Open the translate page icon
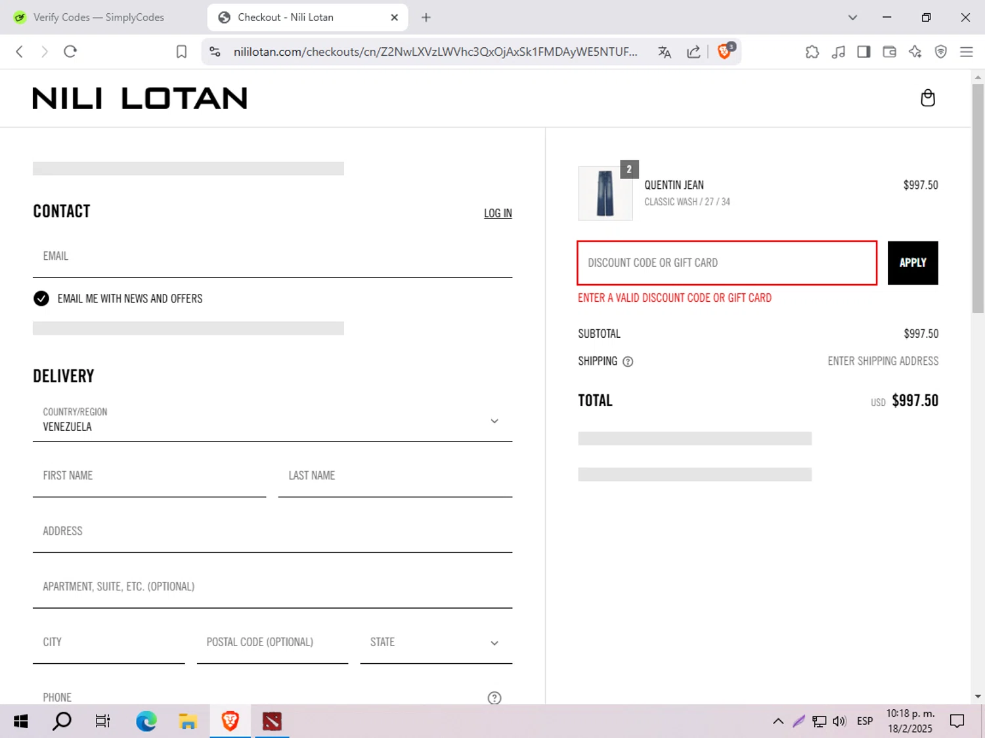Image resolution: width=985 pixels, height=738 pixels. point(665,52)
